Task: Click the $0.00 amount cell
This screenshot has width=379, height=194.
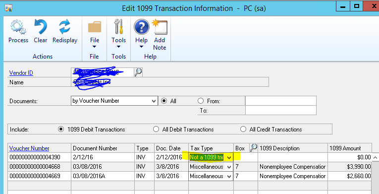Action: tap(350, 157)
